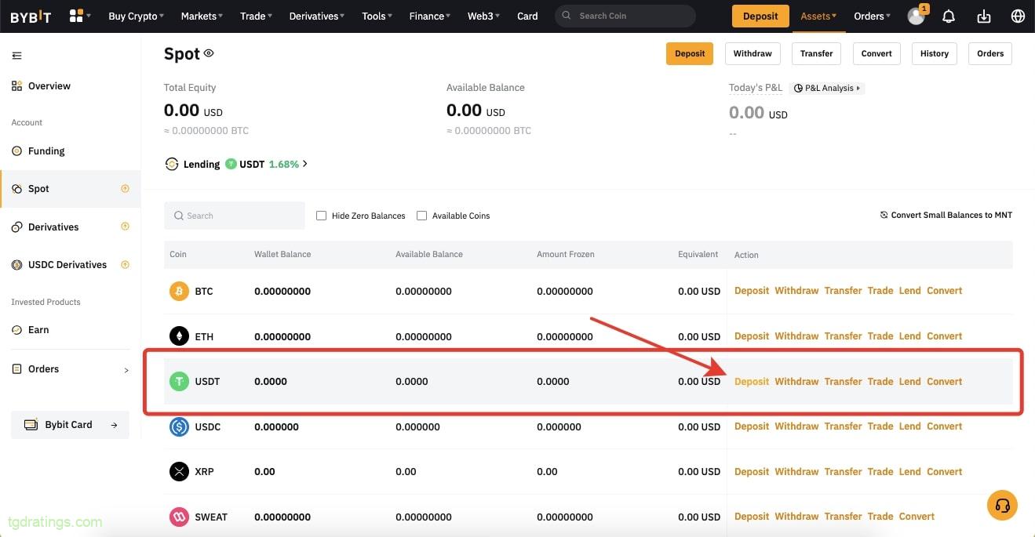The width and height of the screenshot is (1035, 537).
Task: Expand the Finance dropdown
Action: pos(430,16)
